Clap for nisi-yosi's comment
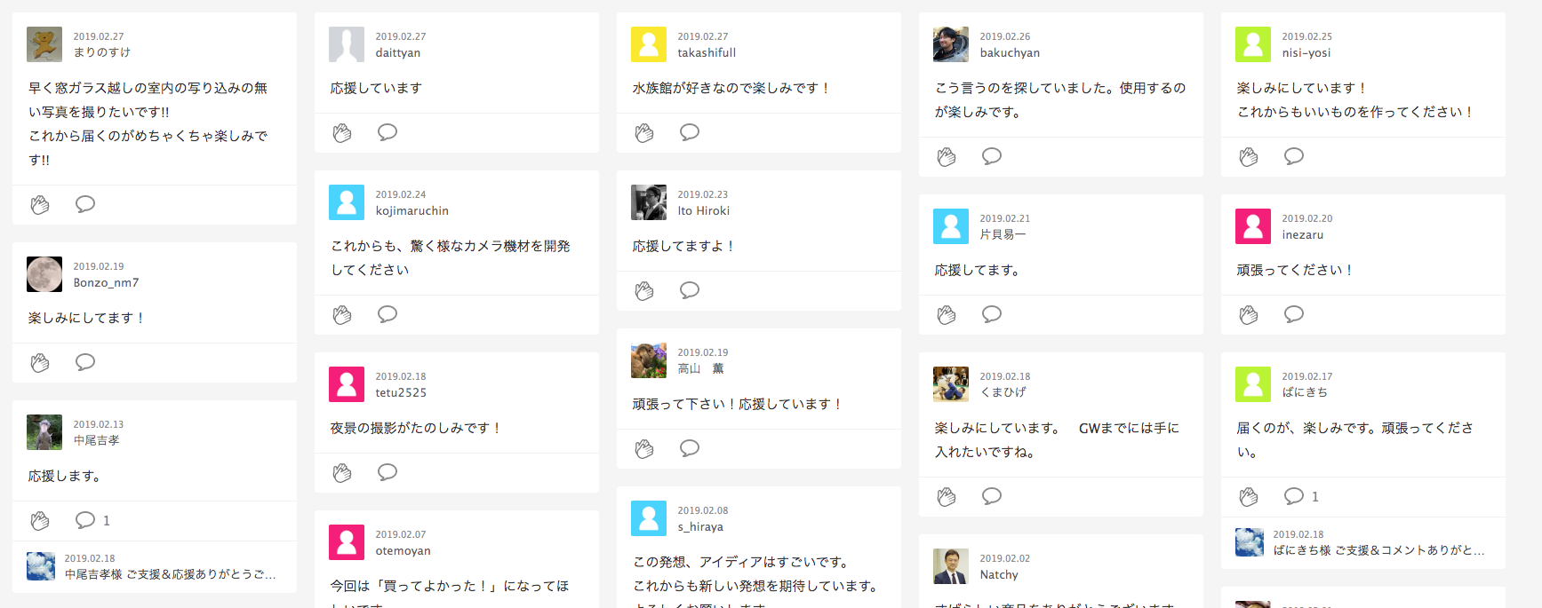This screenshot has height=608, width=1542. point(1249,157)
